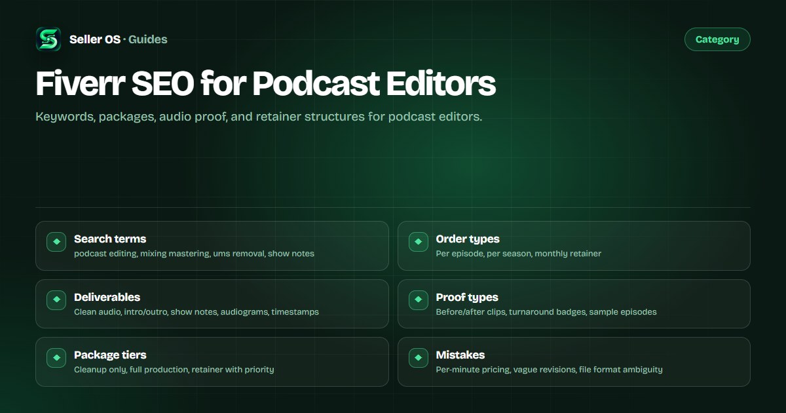Select the Package tiers card title
Image resolution: width=786 pixels, height=413 pixels.
coord(110,355)
